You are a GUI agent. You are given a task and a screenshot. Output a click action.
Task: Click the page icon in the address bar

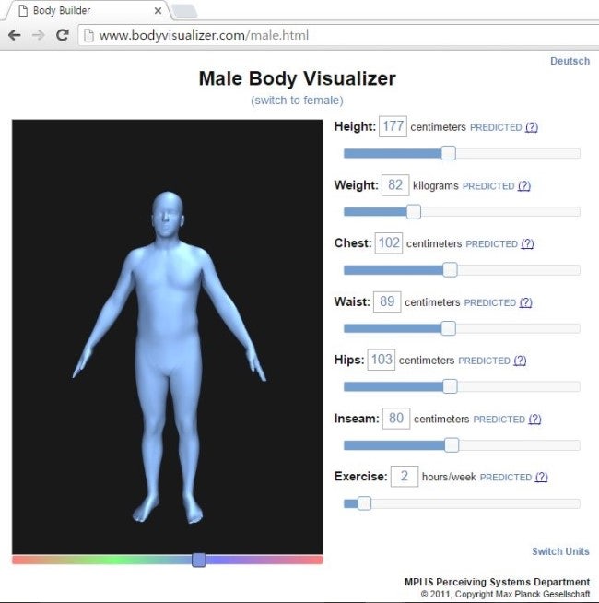coord(88,35)
